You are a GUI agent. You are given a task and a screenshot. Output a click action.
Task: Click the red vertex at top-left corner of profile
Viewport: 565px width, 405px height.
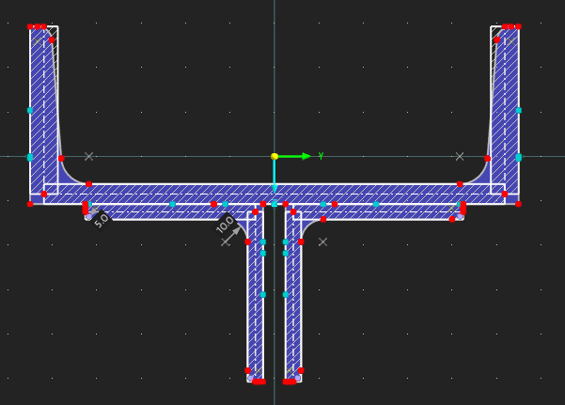tap(30, 26)
